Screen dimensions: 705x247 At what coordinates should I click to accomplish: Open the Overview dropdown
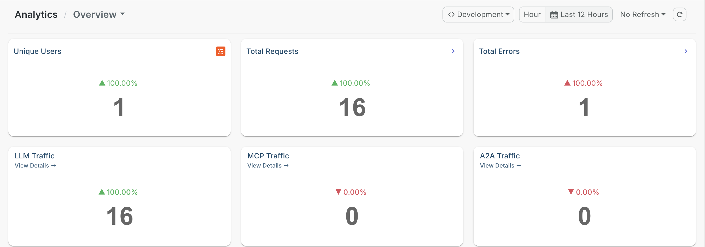pos(99,15)
